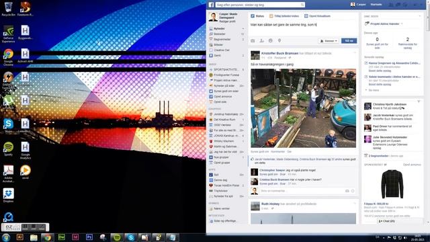Click the search magnifier icon
The image size is (430, 242).
(302, 5)
